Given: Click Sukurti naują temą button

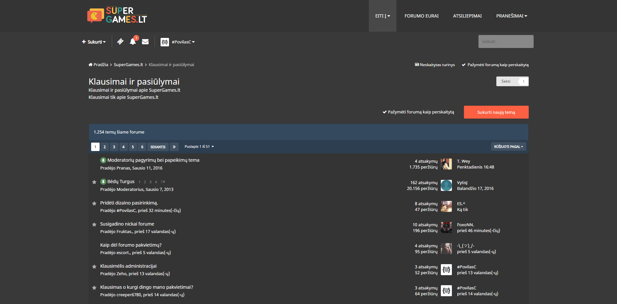Looking at the screenshot, I should (x=496, y=112).
